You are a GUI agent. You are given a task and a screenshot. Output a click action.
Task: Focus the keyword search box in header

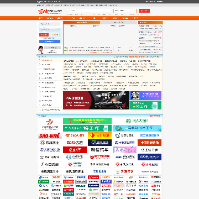click(90, 11)
